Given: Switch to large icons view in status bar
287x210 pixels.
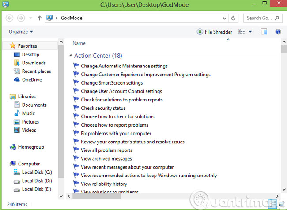Looking at the screenshot, I should (x=281, y=204).
